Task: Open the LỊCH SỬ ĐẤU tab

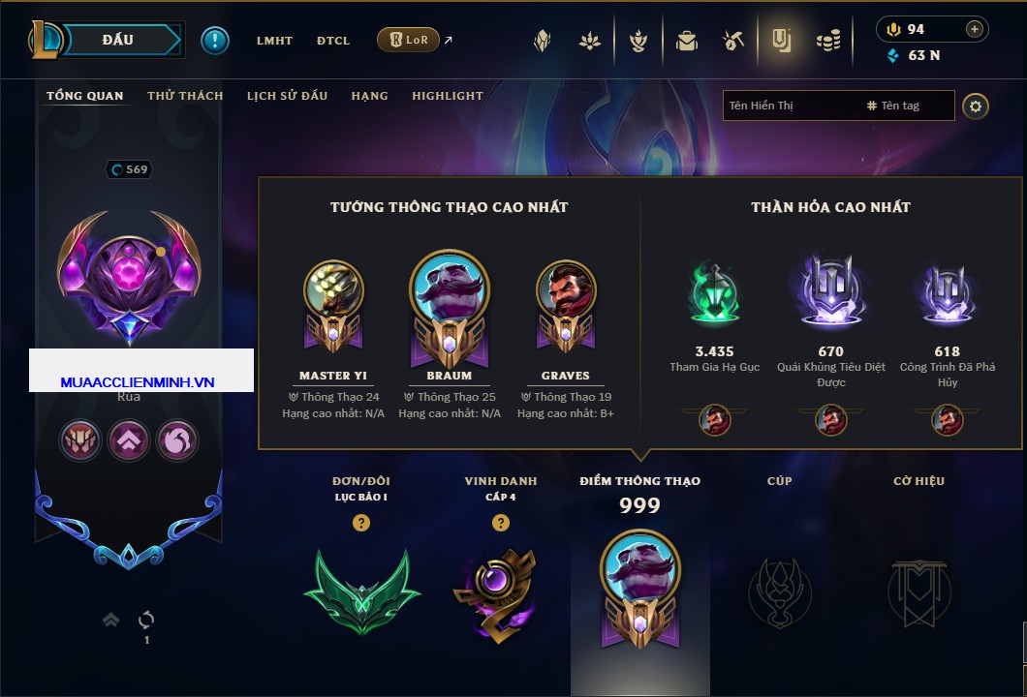Action: coord(287,96)
